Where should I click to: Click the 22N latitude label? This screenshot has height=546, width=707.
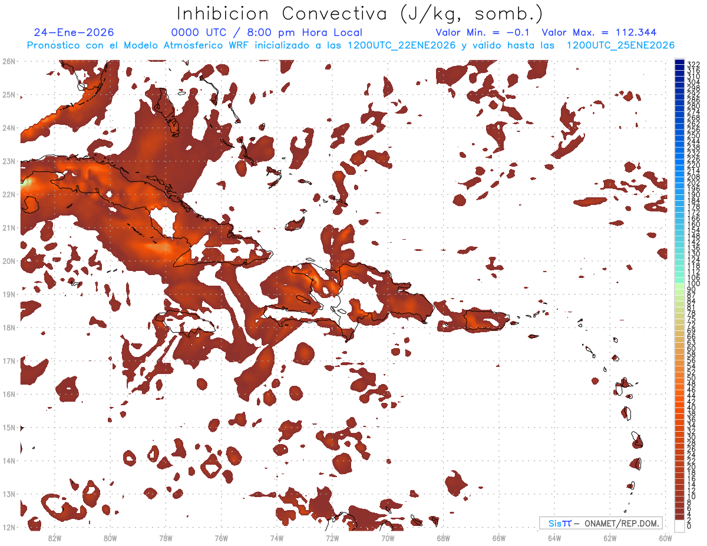9,194
